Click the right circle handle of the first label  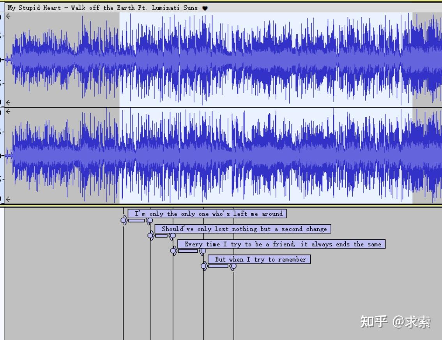coord(149,221)
